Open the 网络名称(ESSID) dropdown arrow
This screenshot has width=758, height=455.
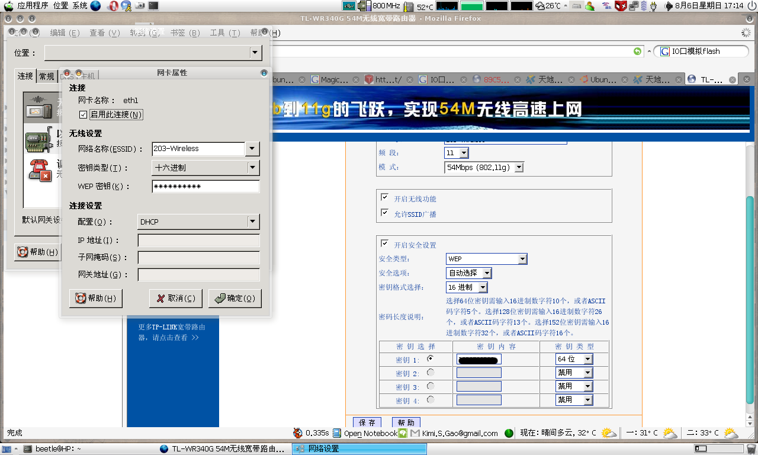[x=252, y=149]
